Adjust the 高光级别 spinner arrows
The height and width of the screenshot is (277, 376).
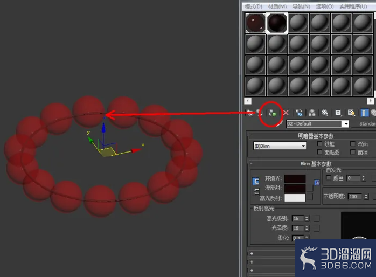point(307,218)
